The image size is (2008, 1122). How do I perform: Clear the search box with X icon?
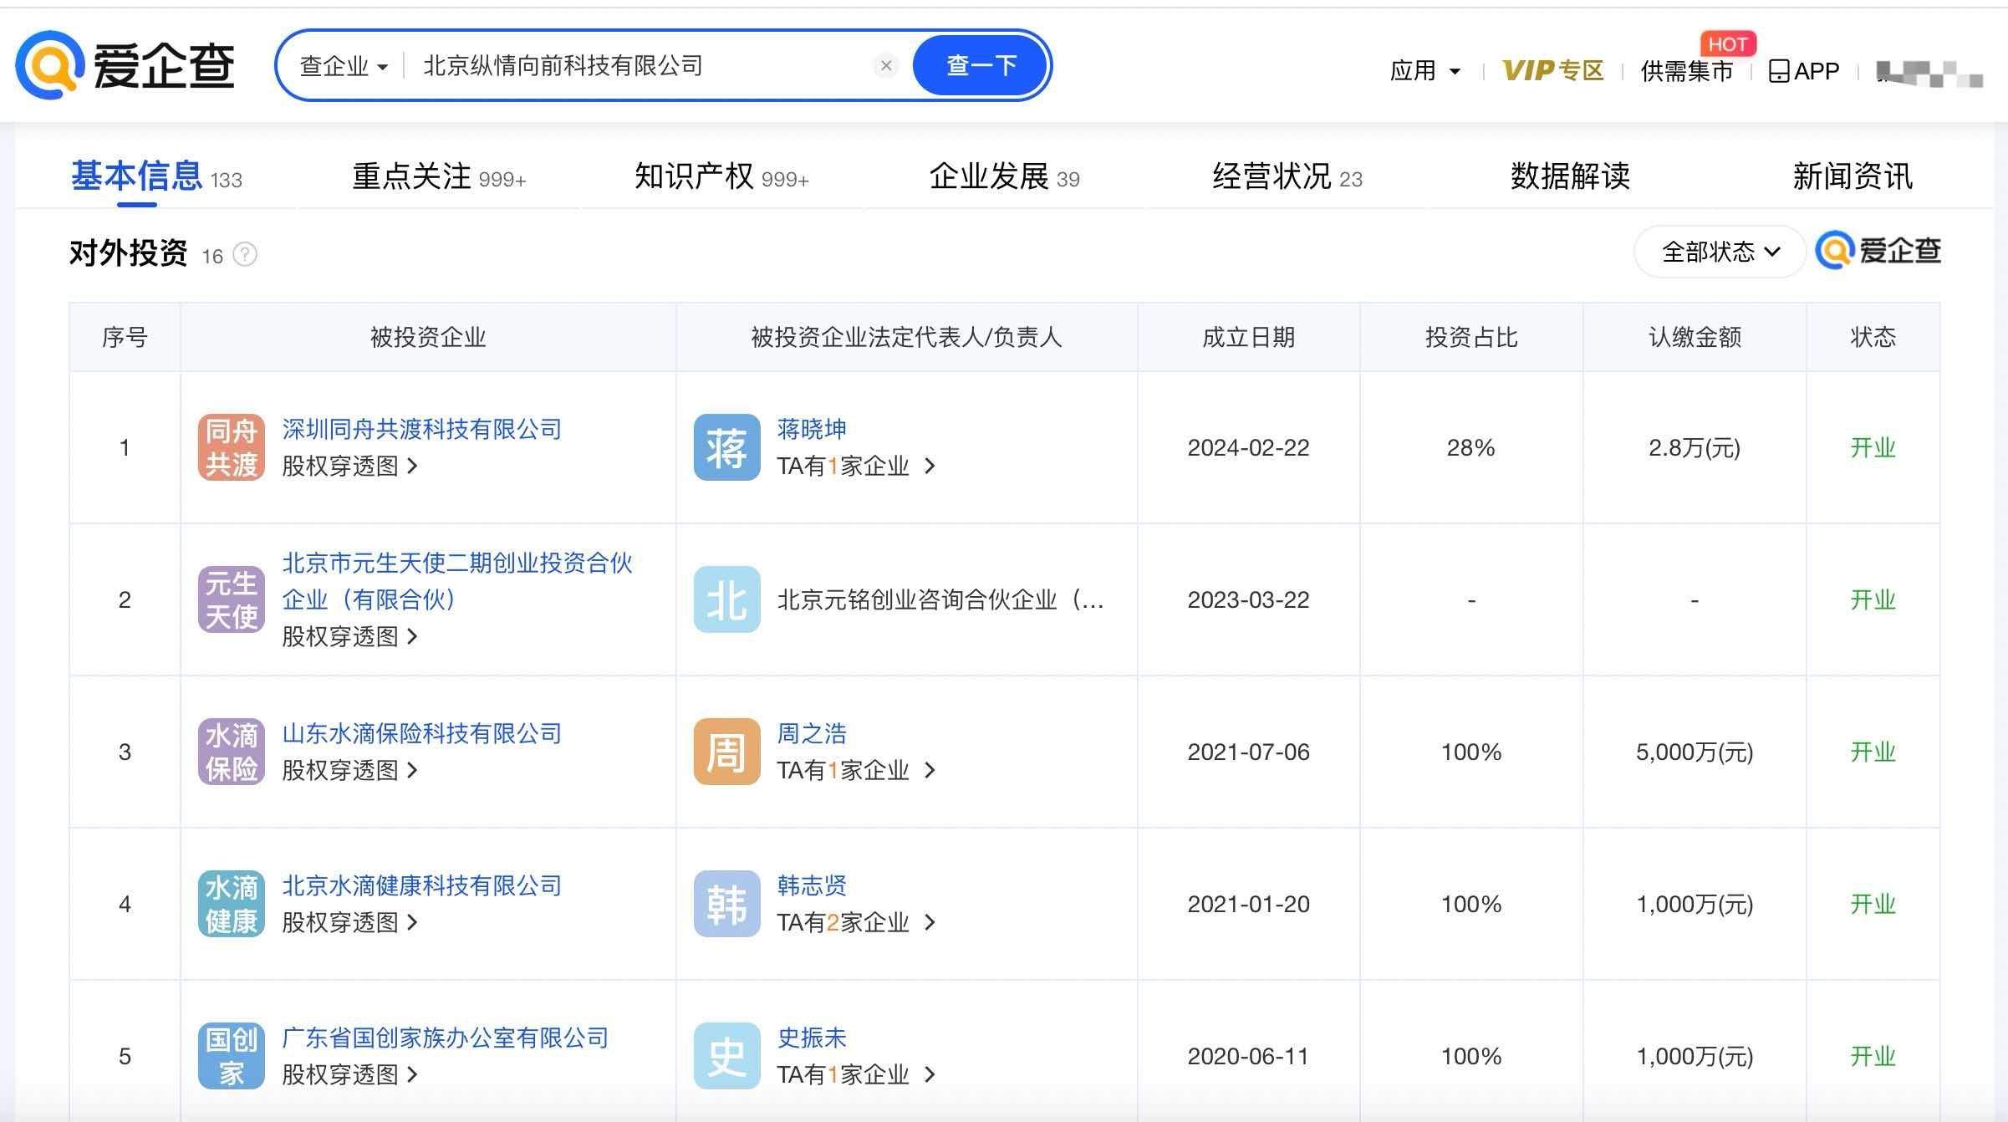point(886,65)
